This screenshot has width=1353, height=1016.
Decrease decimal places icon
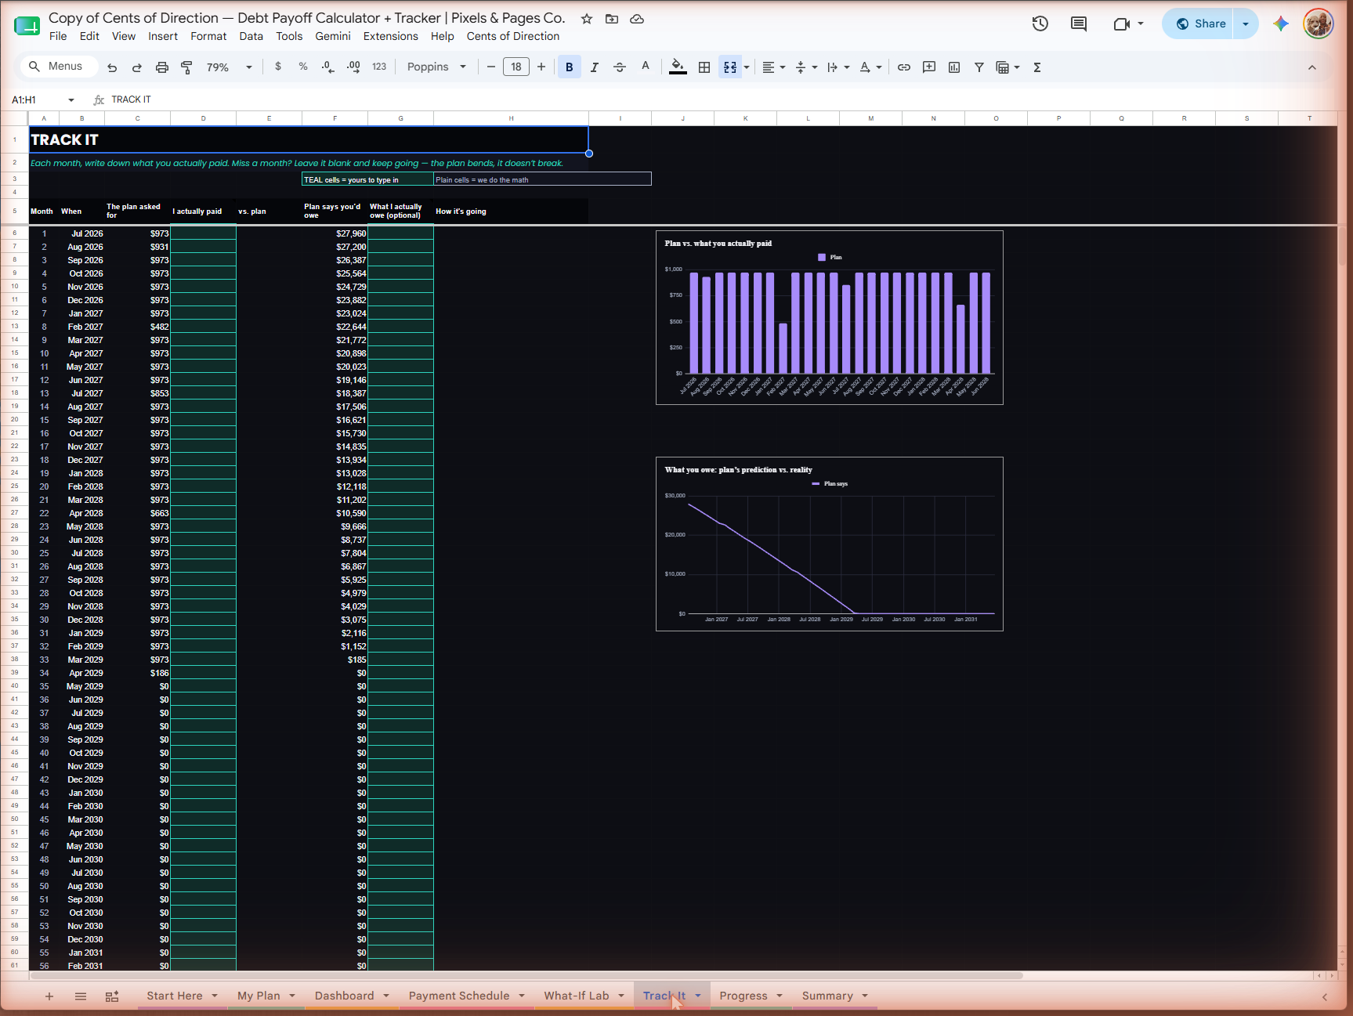[327, 67]
